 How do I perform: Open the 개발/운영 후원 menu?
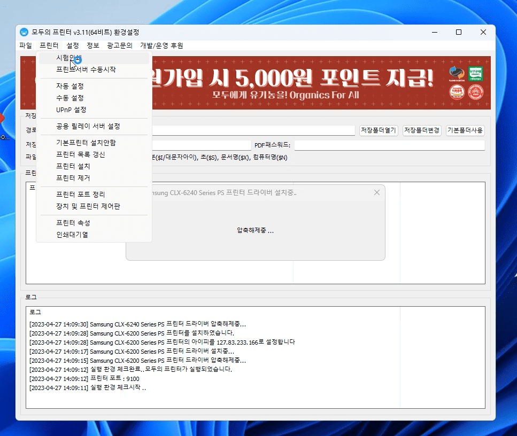(161, 45)
